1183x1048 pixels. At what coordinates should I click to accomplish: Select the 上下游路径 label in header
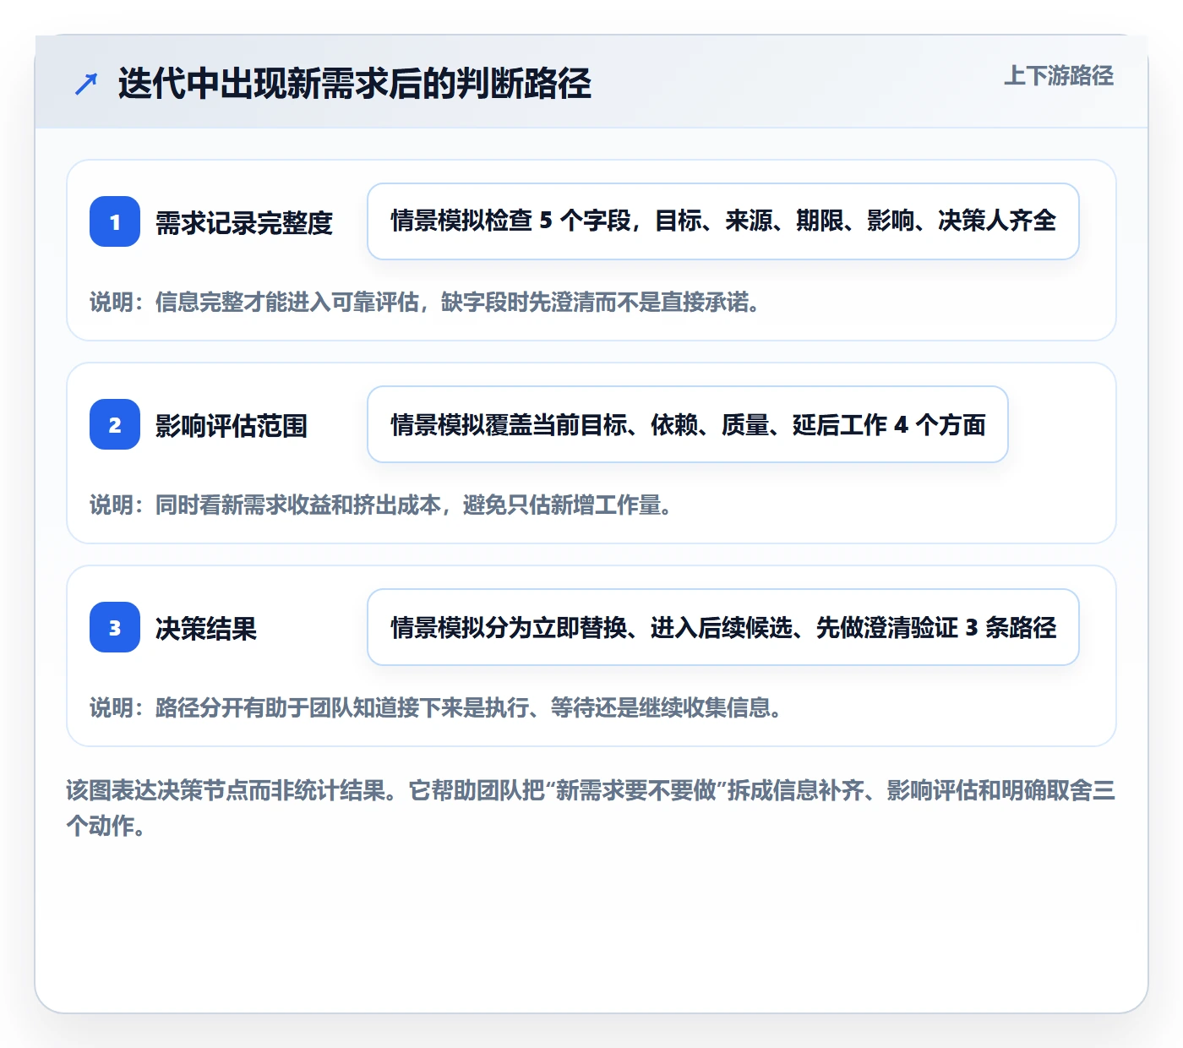point(1059,76)
